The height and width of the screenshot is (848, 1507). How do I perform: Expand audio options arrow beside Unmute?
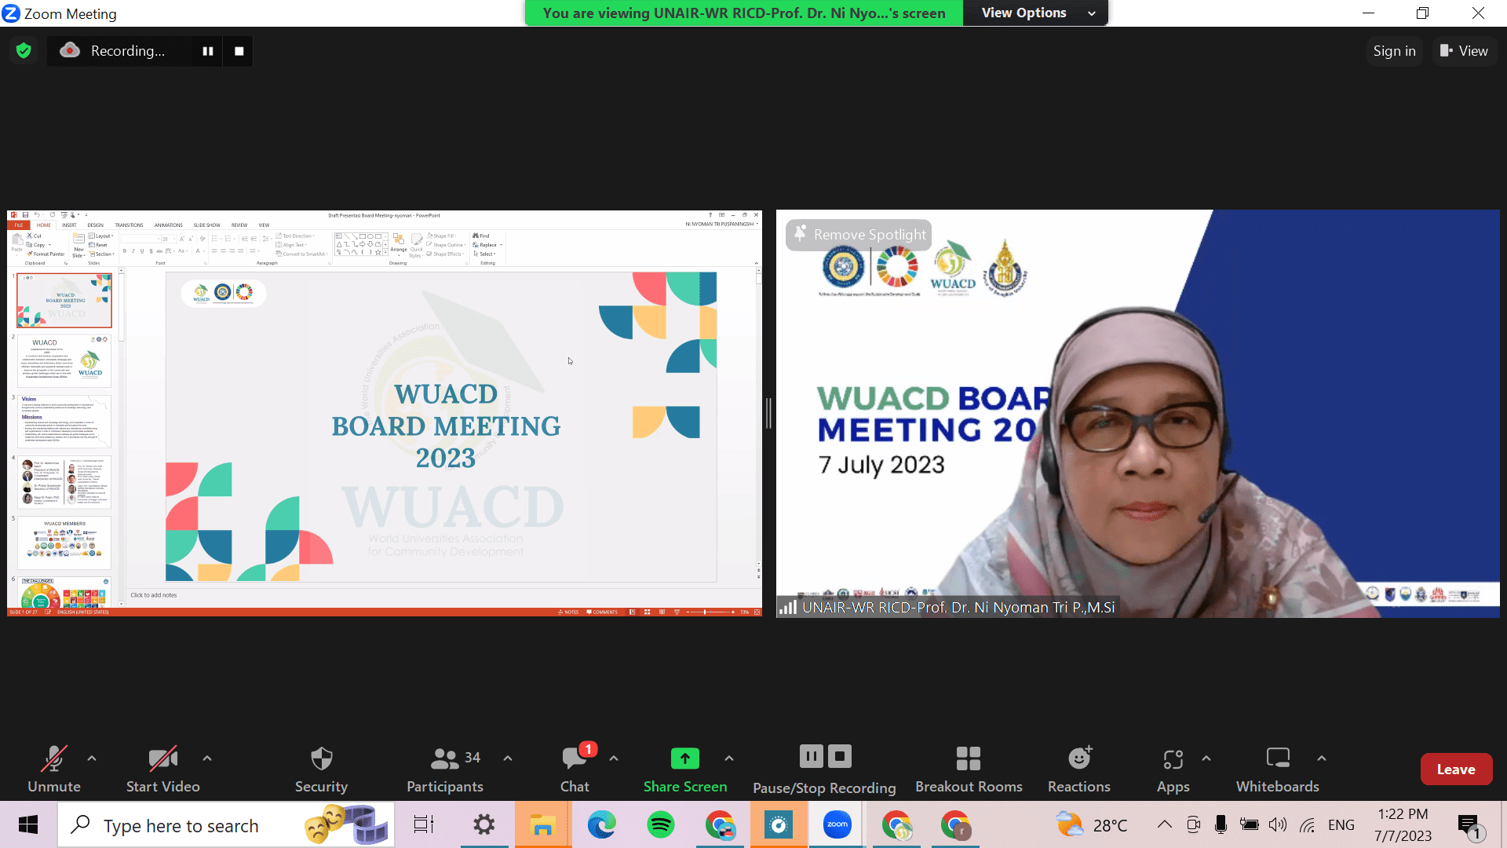[x=92, y=758]
